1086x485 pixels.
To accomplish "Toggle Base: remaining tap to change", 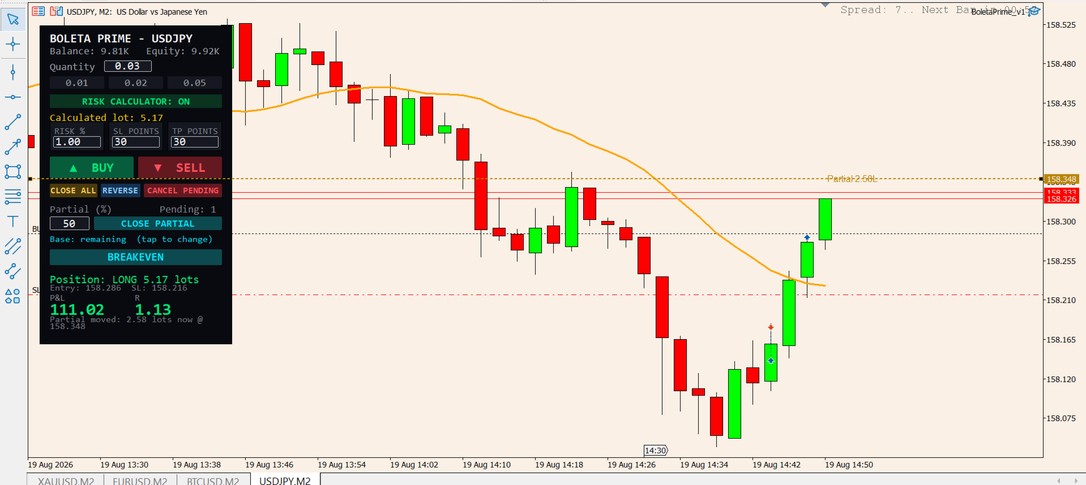I will click(131, 239).
